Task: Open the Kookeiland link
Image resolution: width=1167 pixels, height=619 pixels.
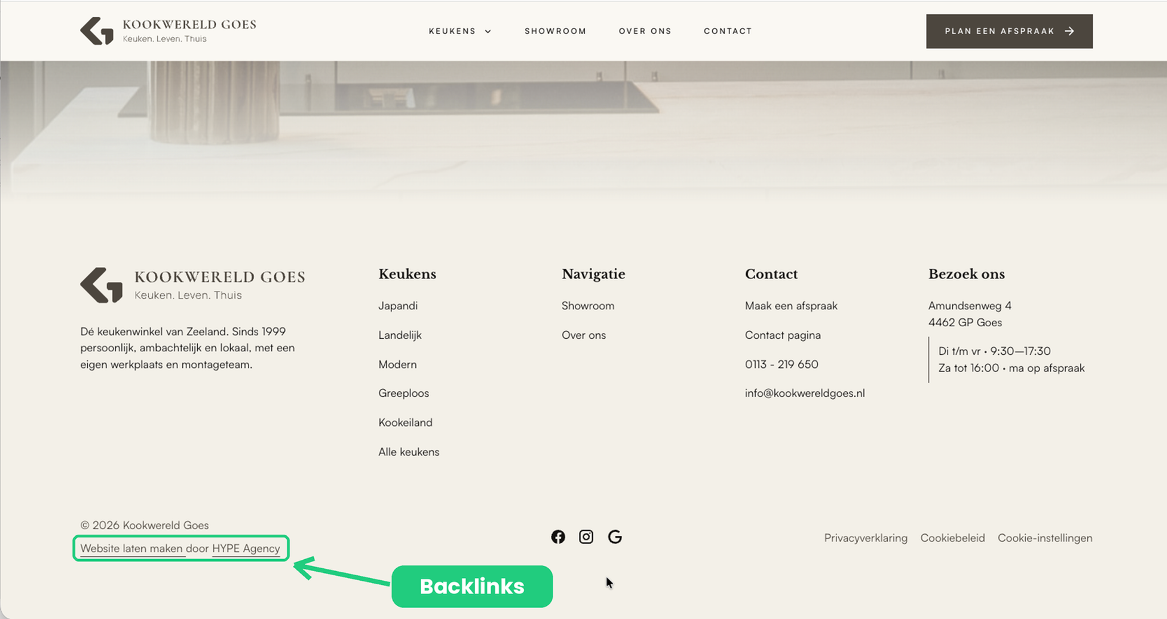Action: coord(405,423)
